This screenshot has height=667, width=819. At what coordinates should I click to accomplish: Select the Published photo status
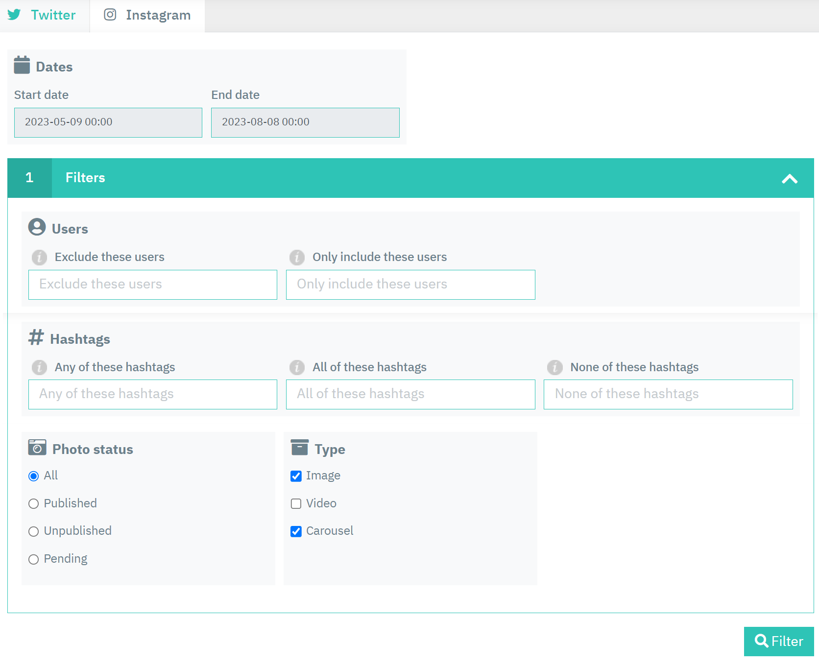pyautogui.click(x=33, y=504)
